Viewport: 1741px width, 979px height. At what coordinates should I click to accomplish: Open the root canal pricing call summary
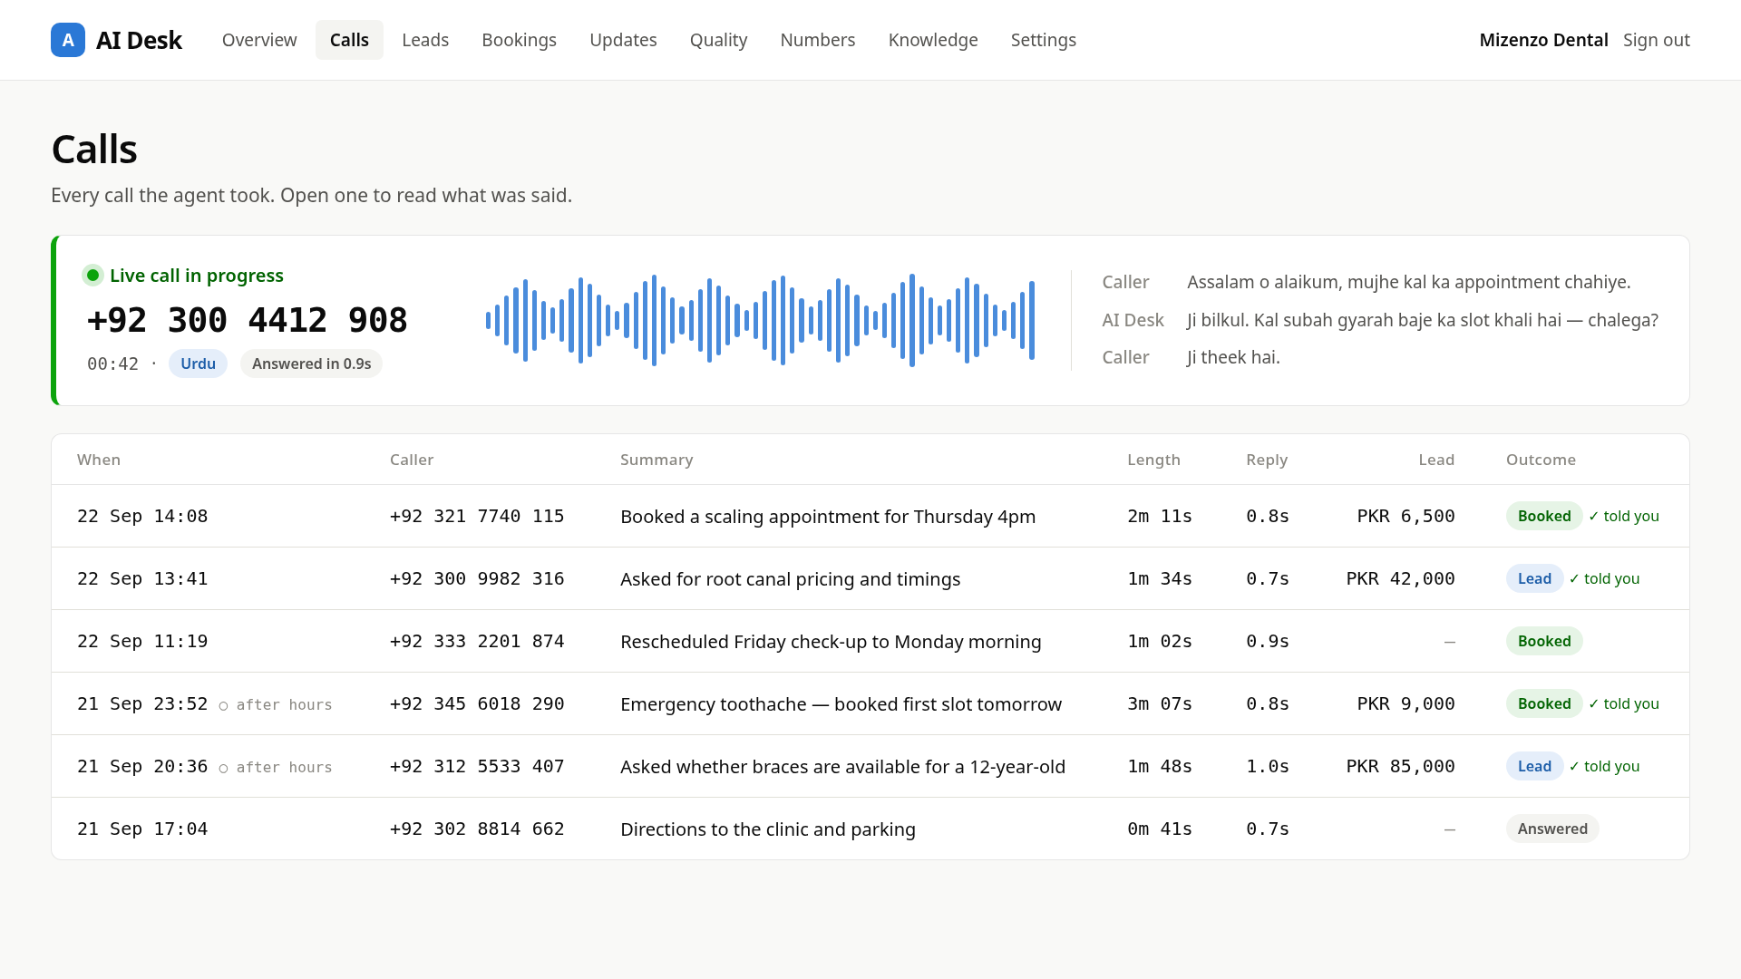click(x=790, y=579)
